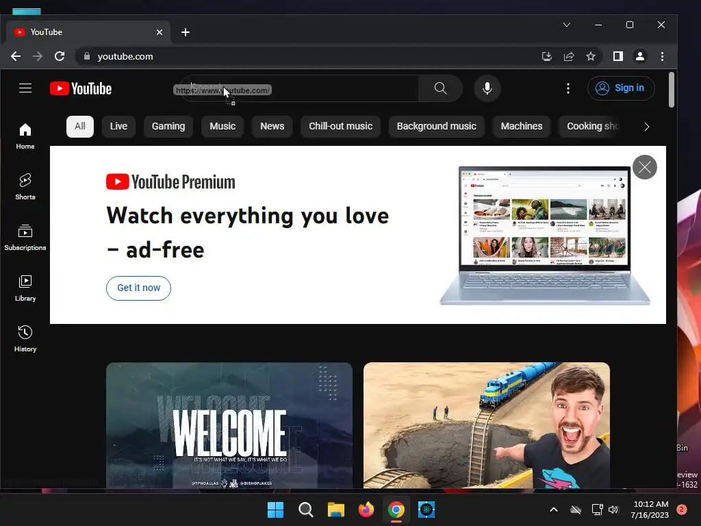Click the YouTube logo
The width and height of the screenshot is (701, 526).
coord(81,88)
